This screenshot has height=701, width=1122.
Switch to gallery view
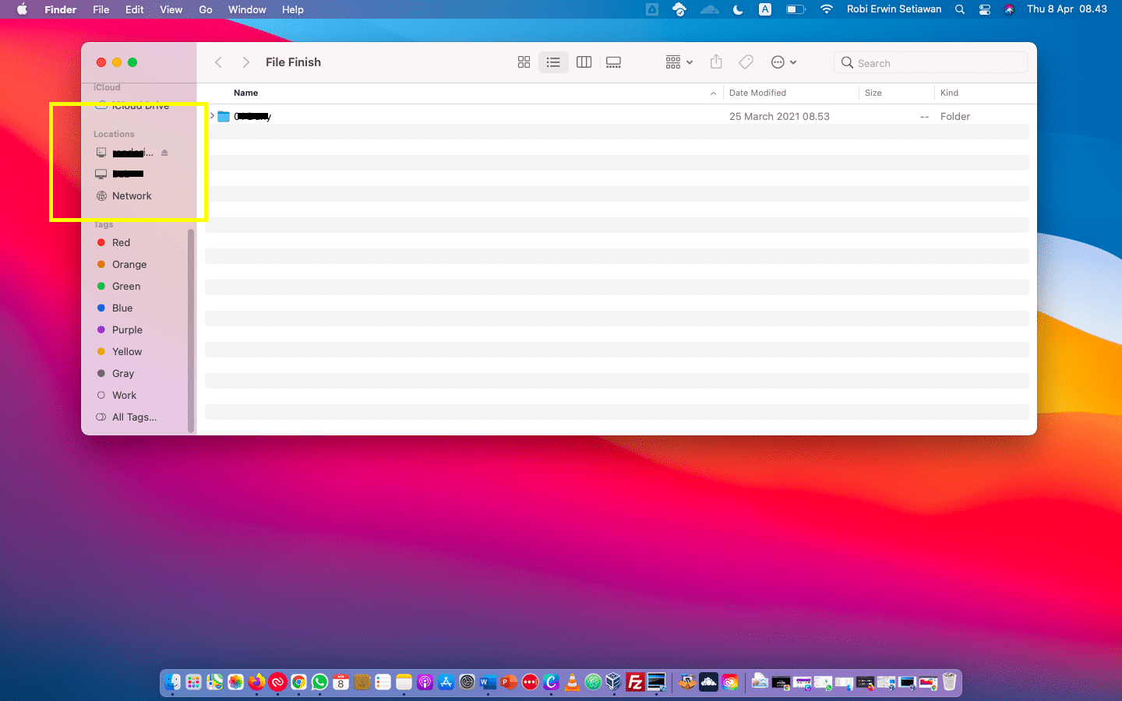point(613,62)
